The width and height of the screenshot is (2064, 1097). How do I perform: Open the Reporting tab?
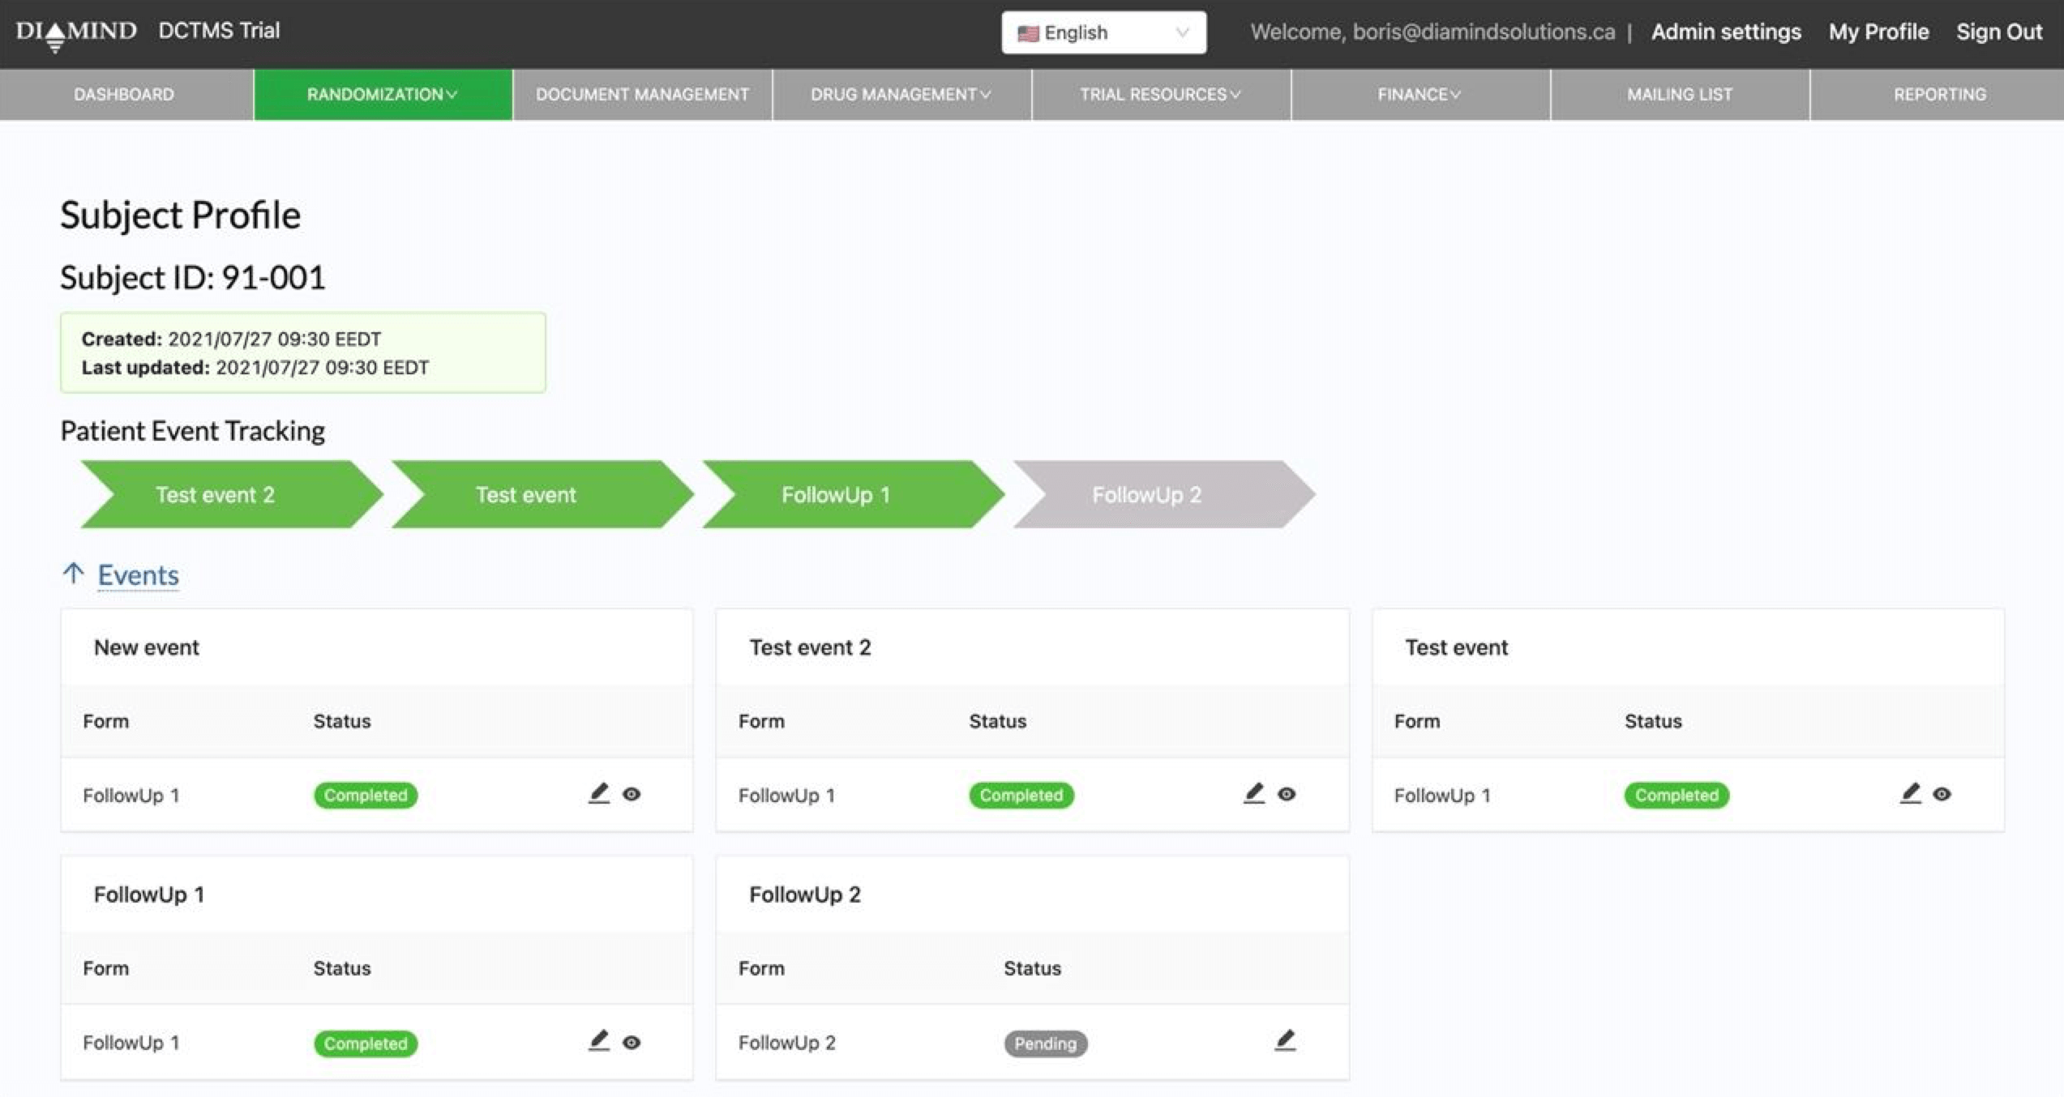tap(1939, 94)
